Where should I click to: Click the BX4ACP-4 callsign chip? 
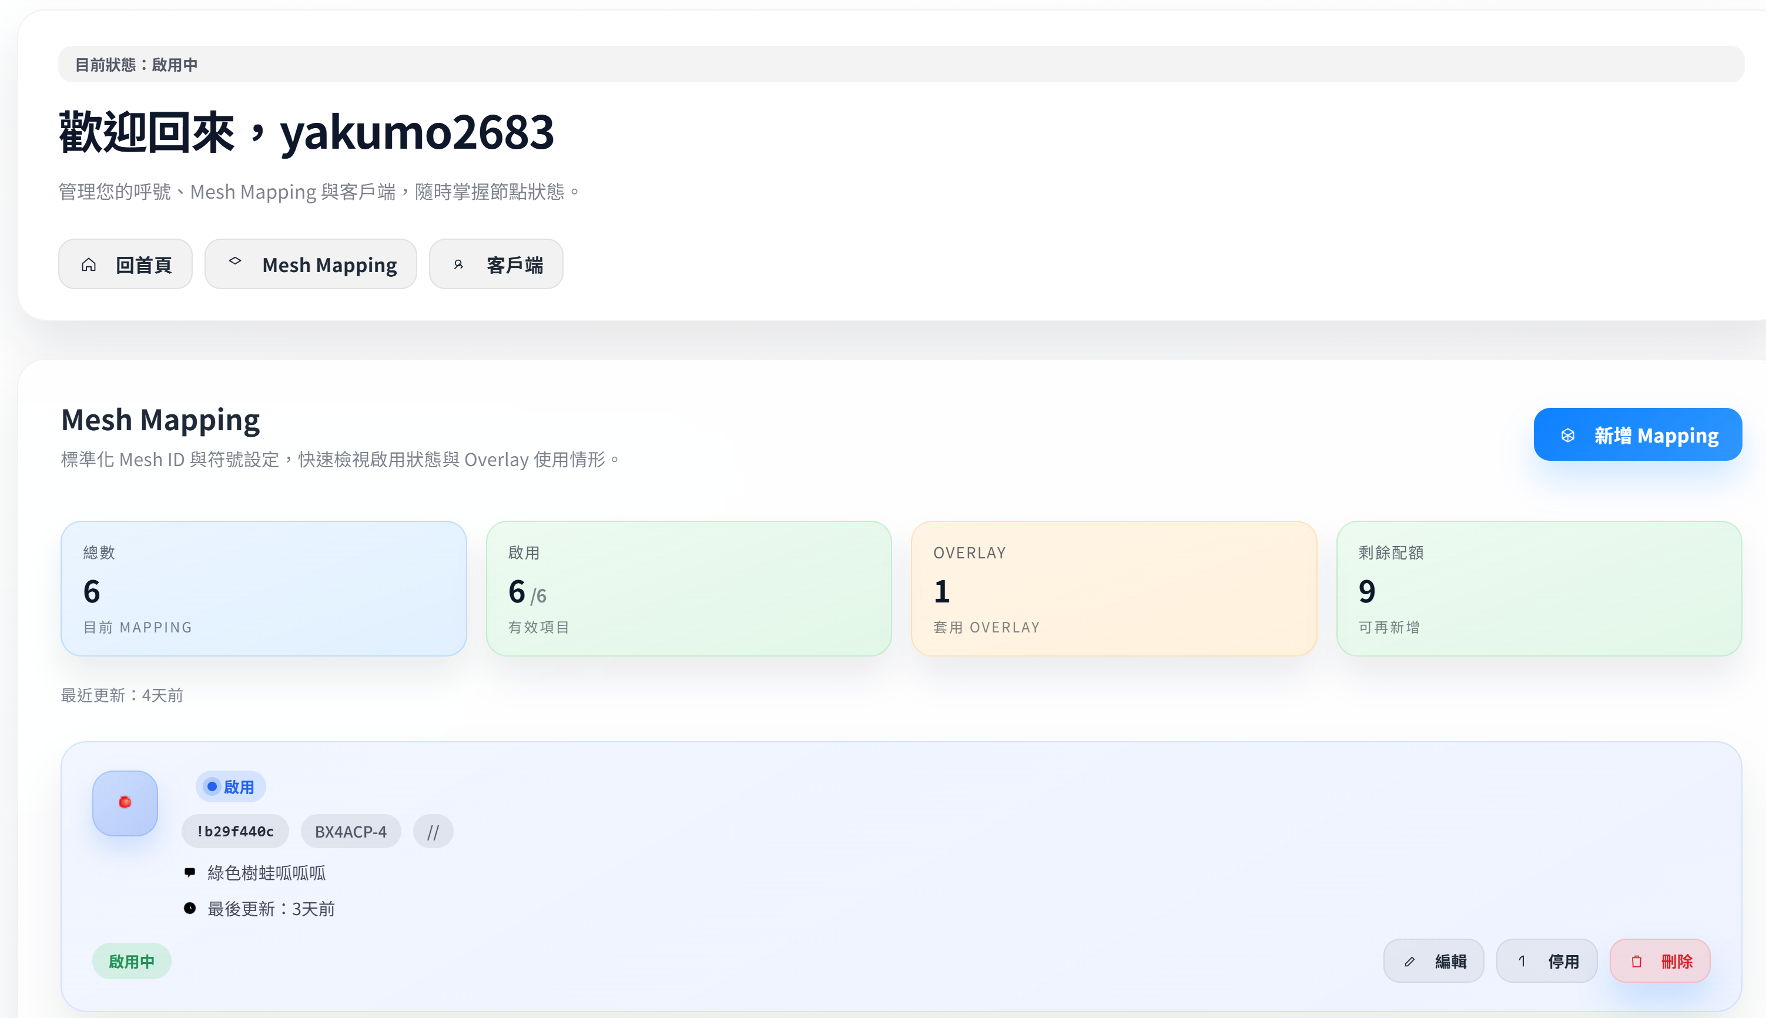[350, 831]
